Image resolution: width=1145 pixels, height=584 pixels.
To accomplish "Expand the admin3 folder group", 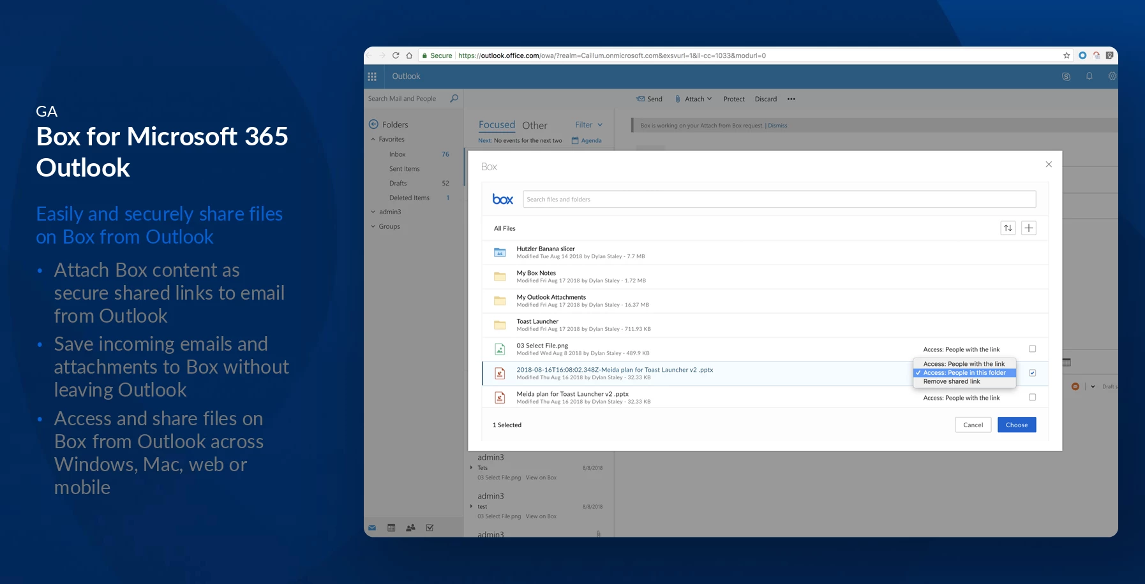I will (373, 212).
